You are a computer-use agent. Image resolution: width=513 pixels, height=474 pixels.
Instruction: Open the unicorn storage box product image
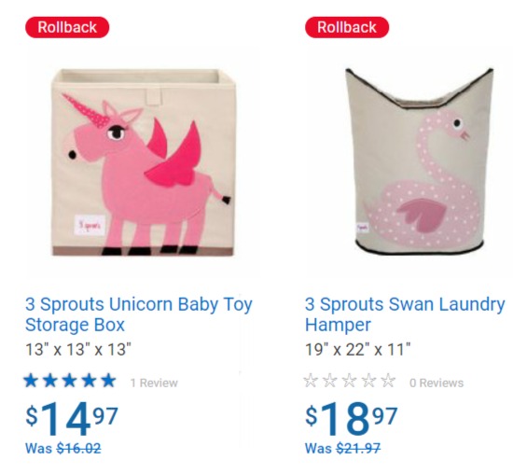(x=143, y=162)
